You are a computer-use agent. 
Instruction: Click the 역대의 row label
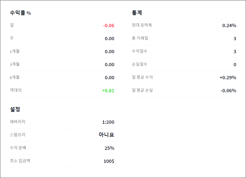[16, 90]
